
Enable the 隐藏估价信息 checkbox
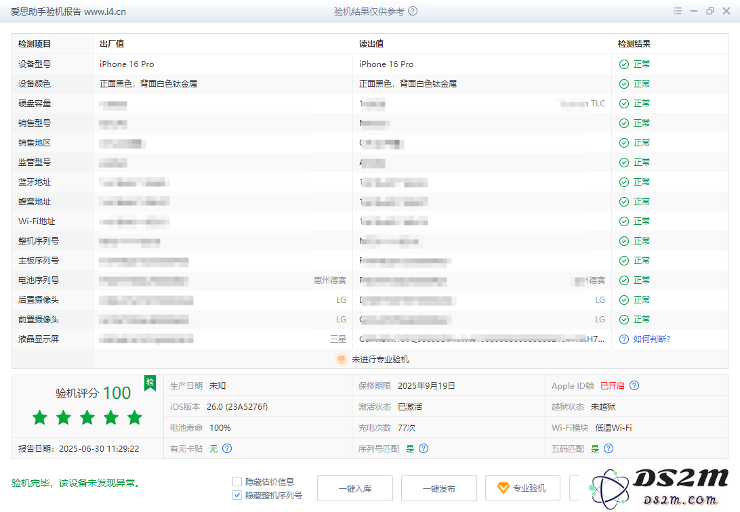pos(237,482)
